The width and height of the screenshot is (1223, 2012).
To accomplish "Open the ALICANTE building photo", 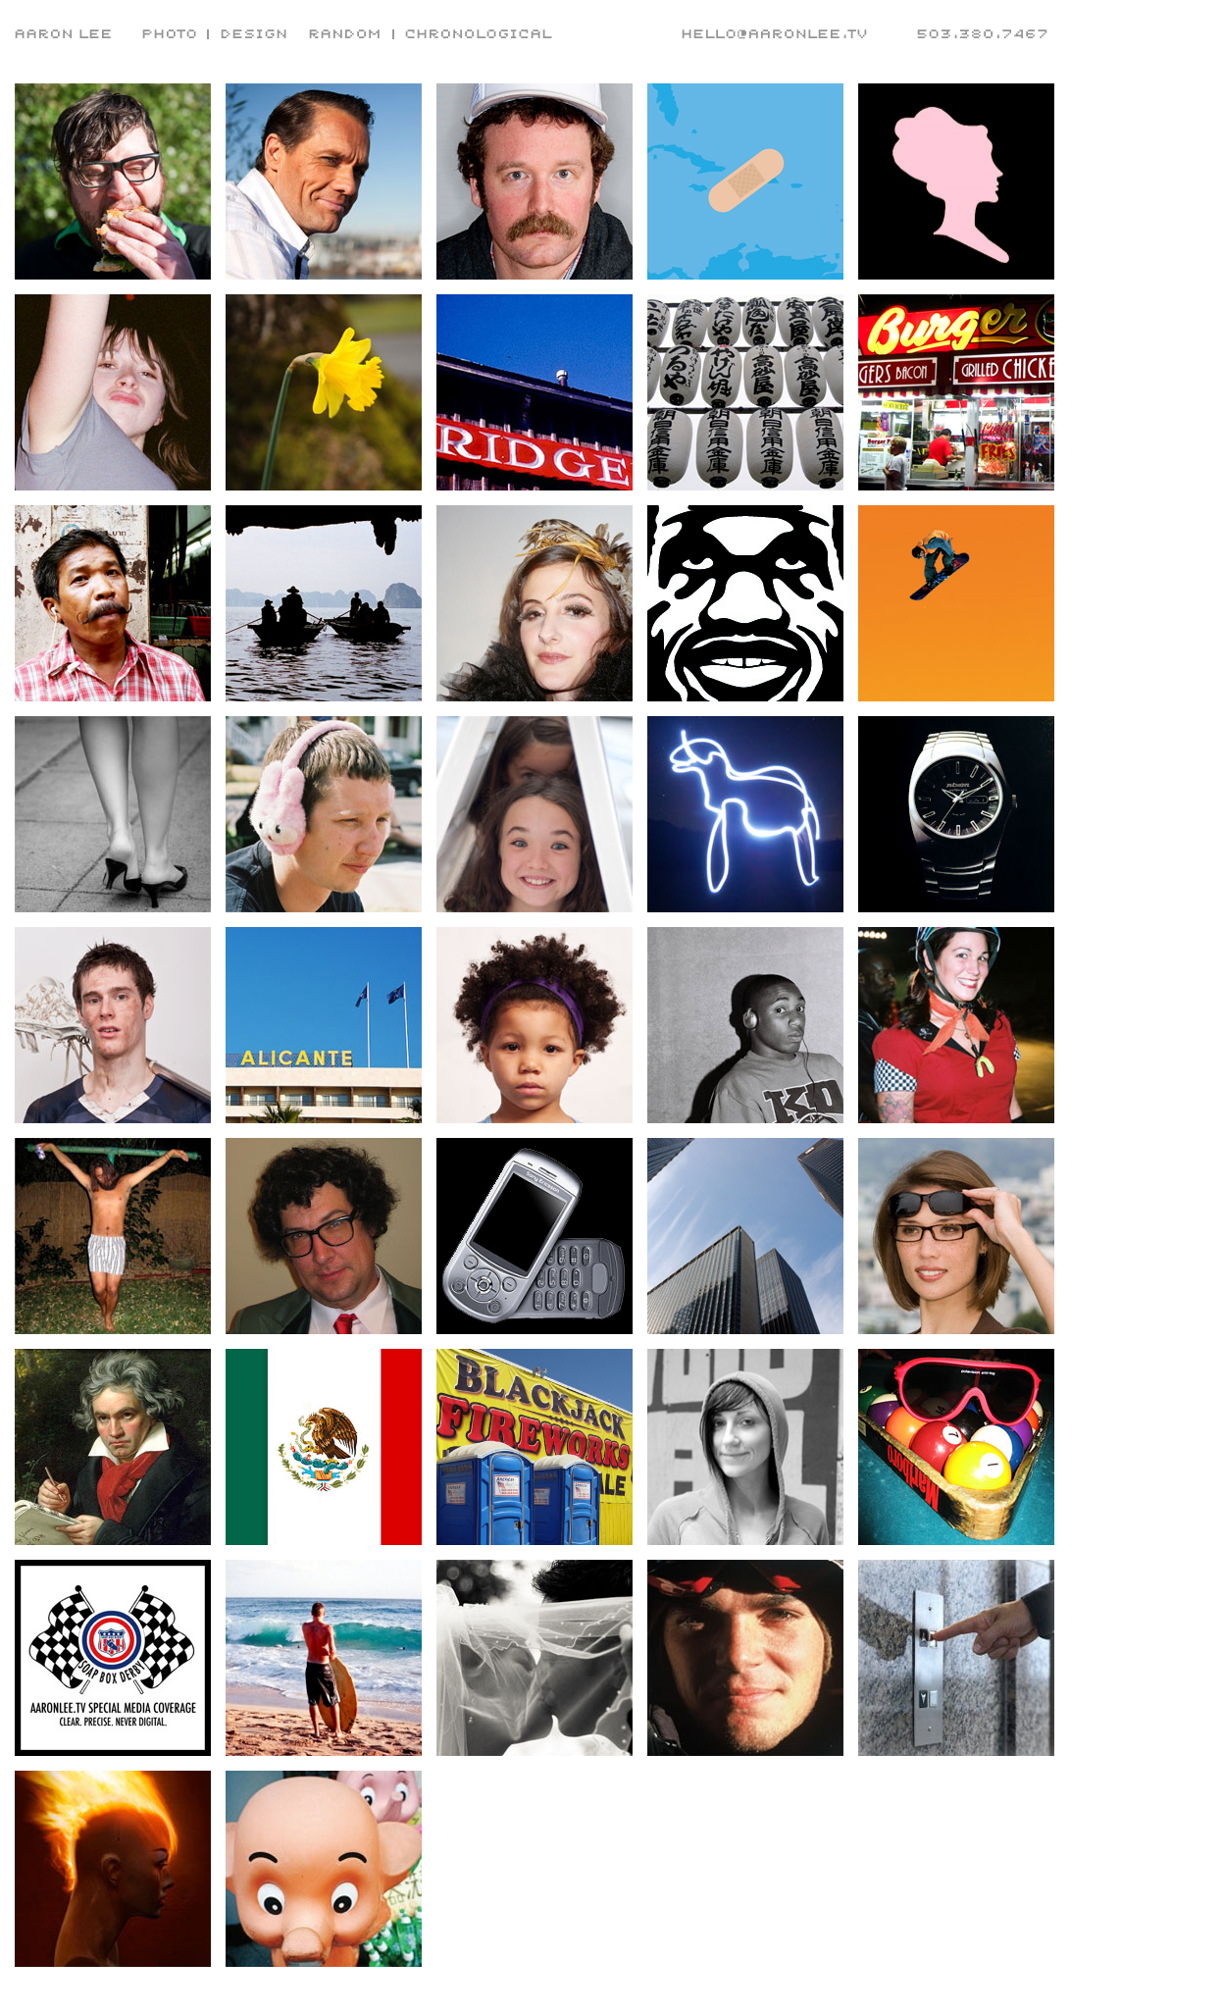I will tap(324, 1025).
